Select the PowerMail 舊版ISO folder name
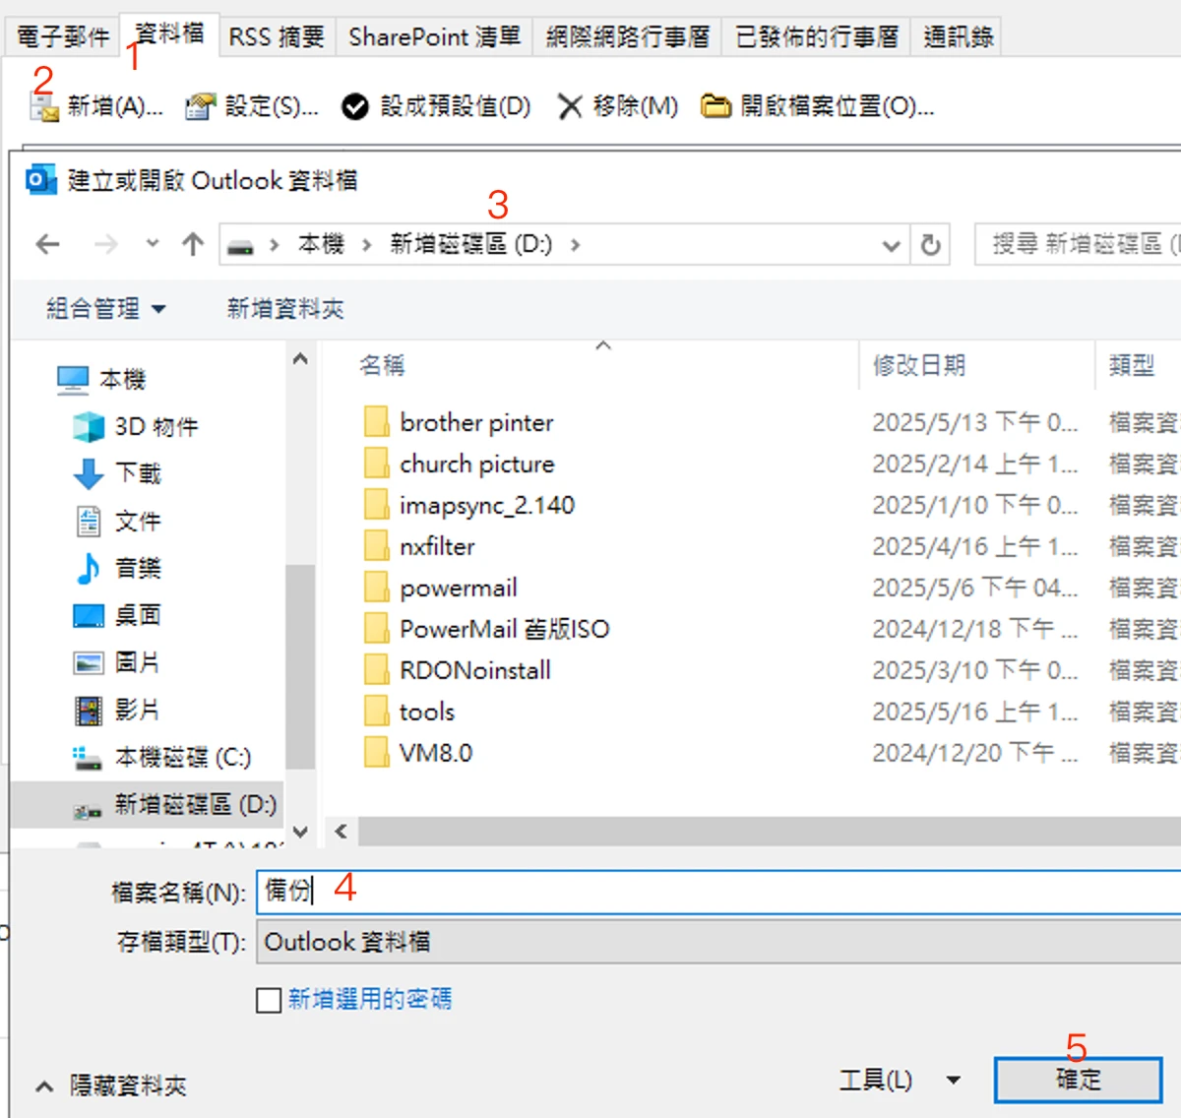The image size is (1181, 1118). click(504, 629)
